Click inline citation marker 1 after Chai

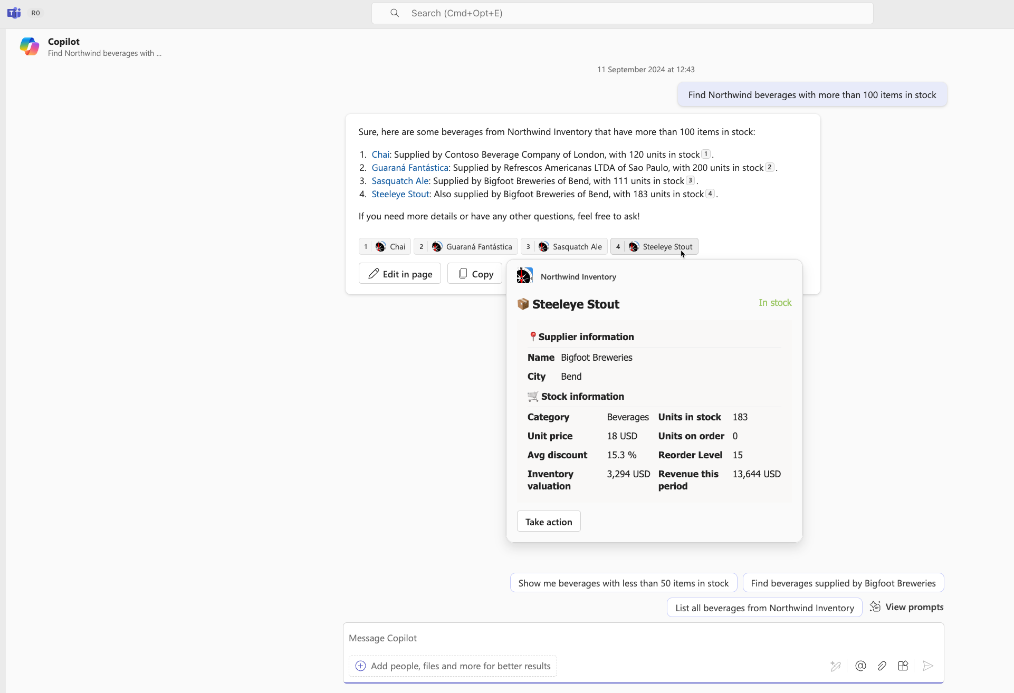[706, 154]
